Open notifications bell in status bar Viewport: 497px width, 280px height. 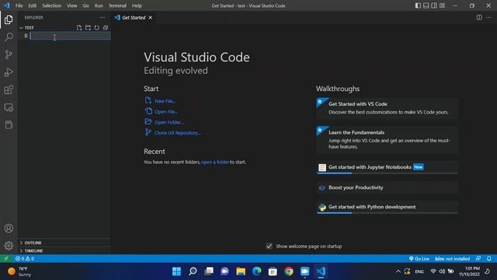[x=489, y=258]
